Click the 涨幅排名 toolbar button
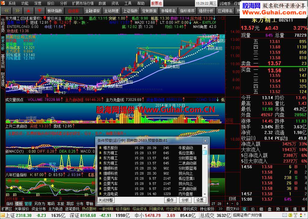308x219 pixels. point(168,11)
